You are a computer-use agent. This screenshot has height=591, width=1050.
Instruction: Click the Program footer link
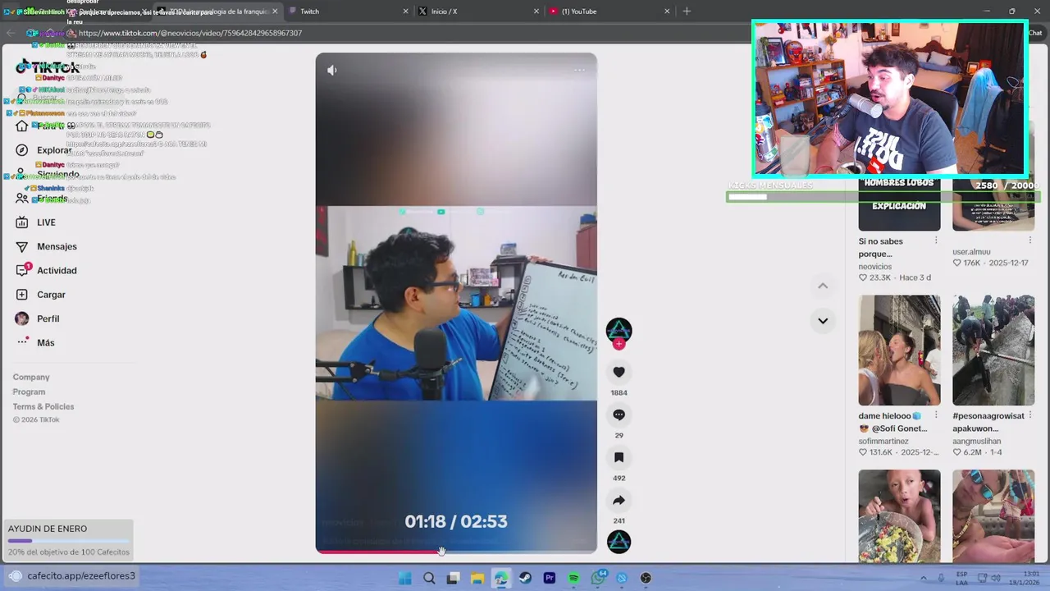point(29,392)
